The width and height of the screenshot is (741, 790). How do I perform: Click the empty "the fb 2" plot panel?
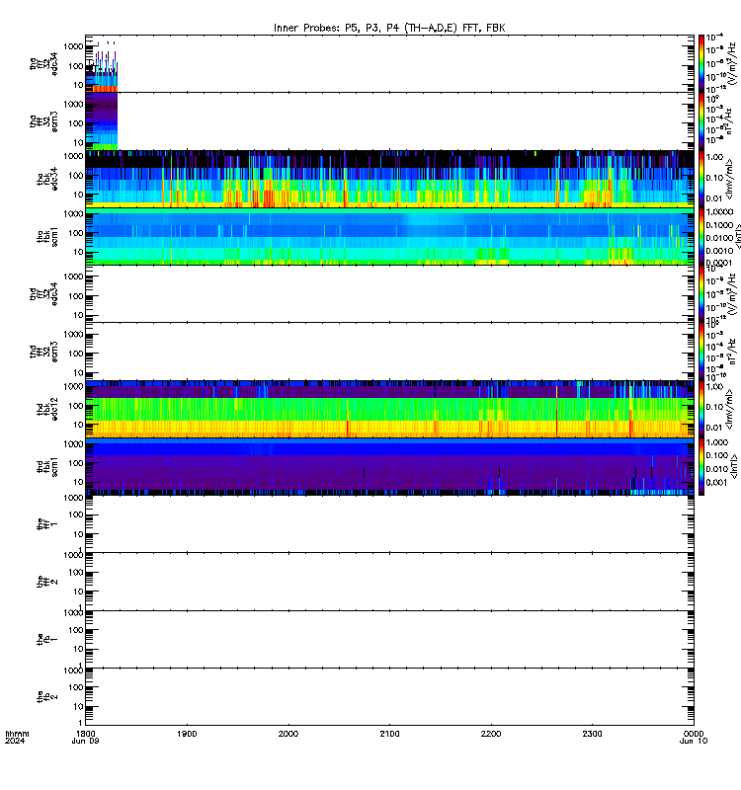click(389, 697)
